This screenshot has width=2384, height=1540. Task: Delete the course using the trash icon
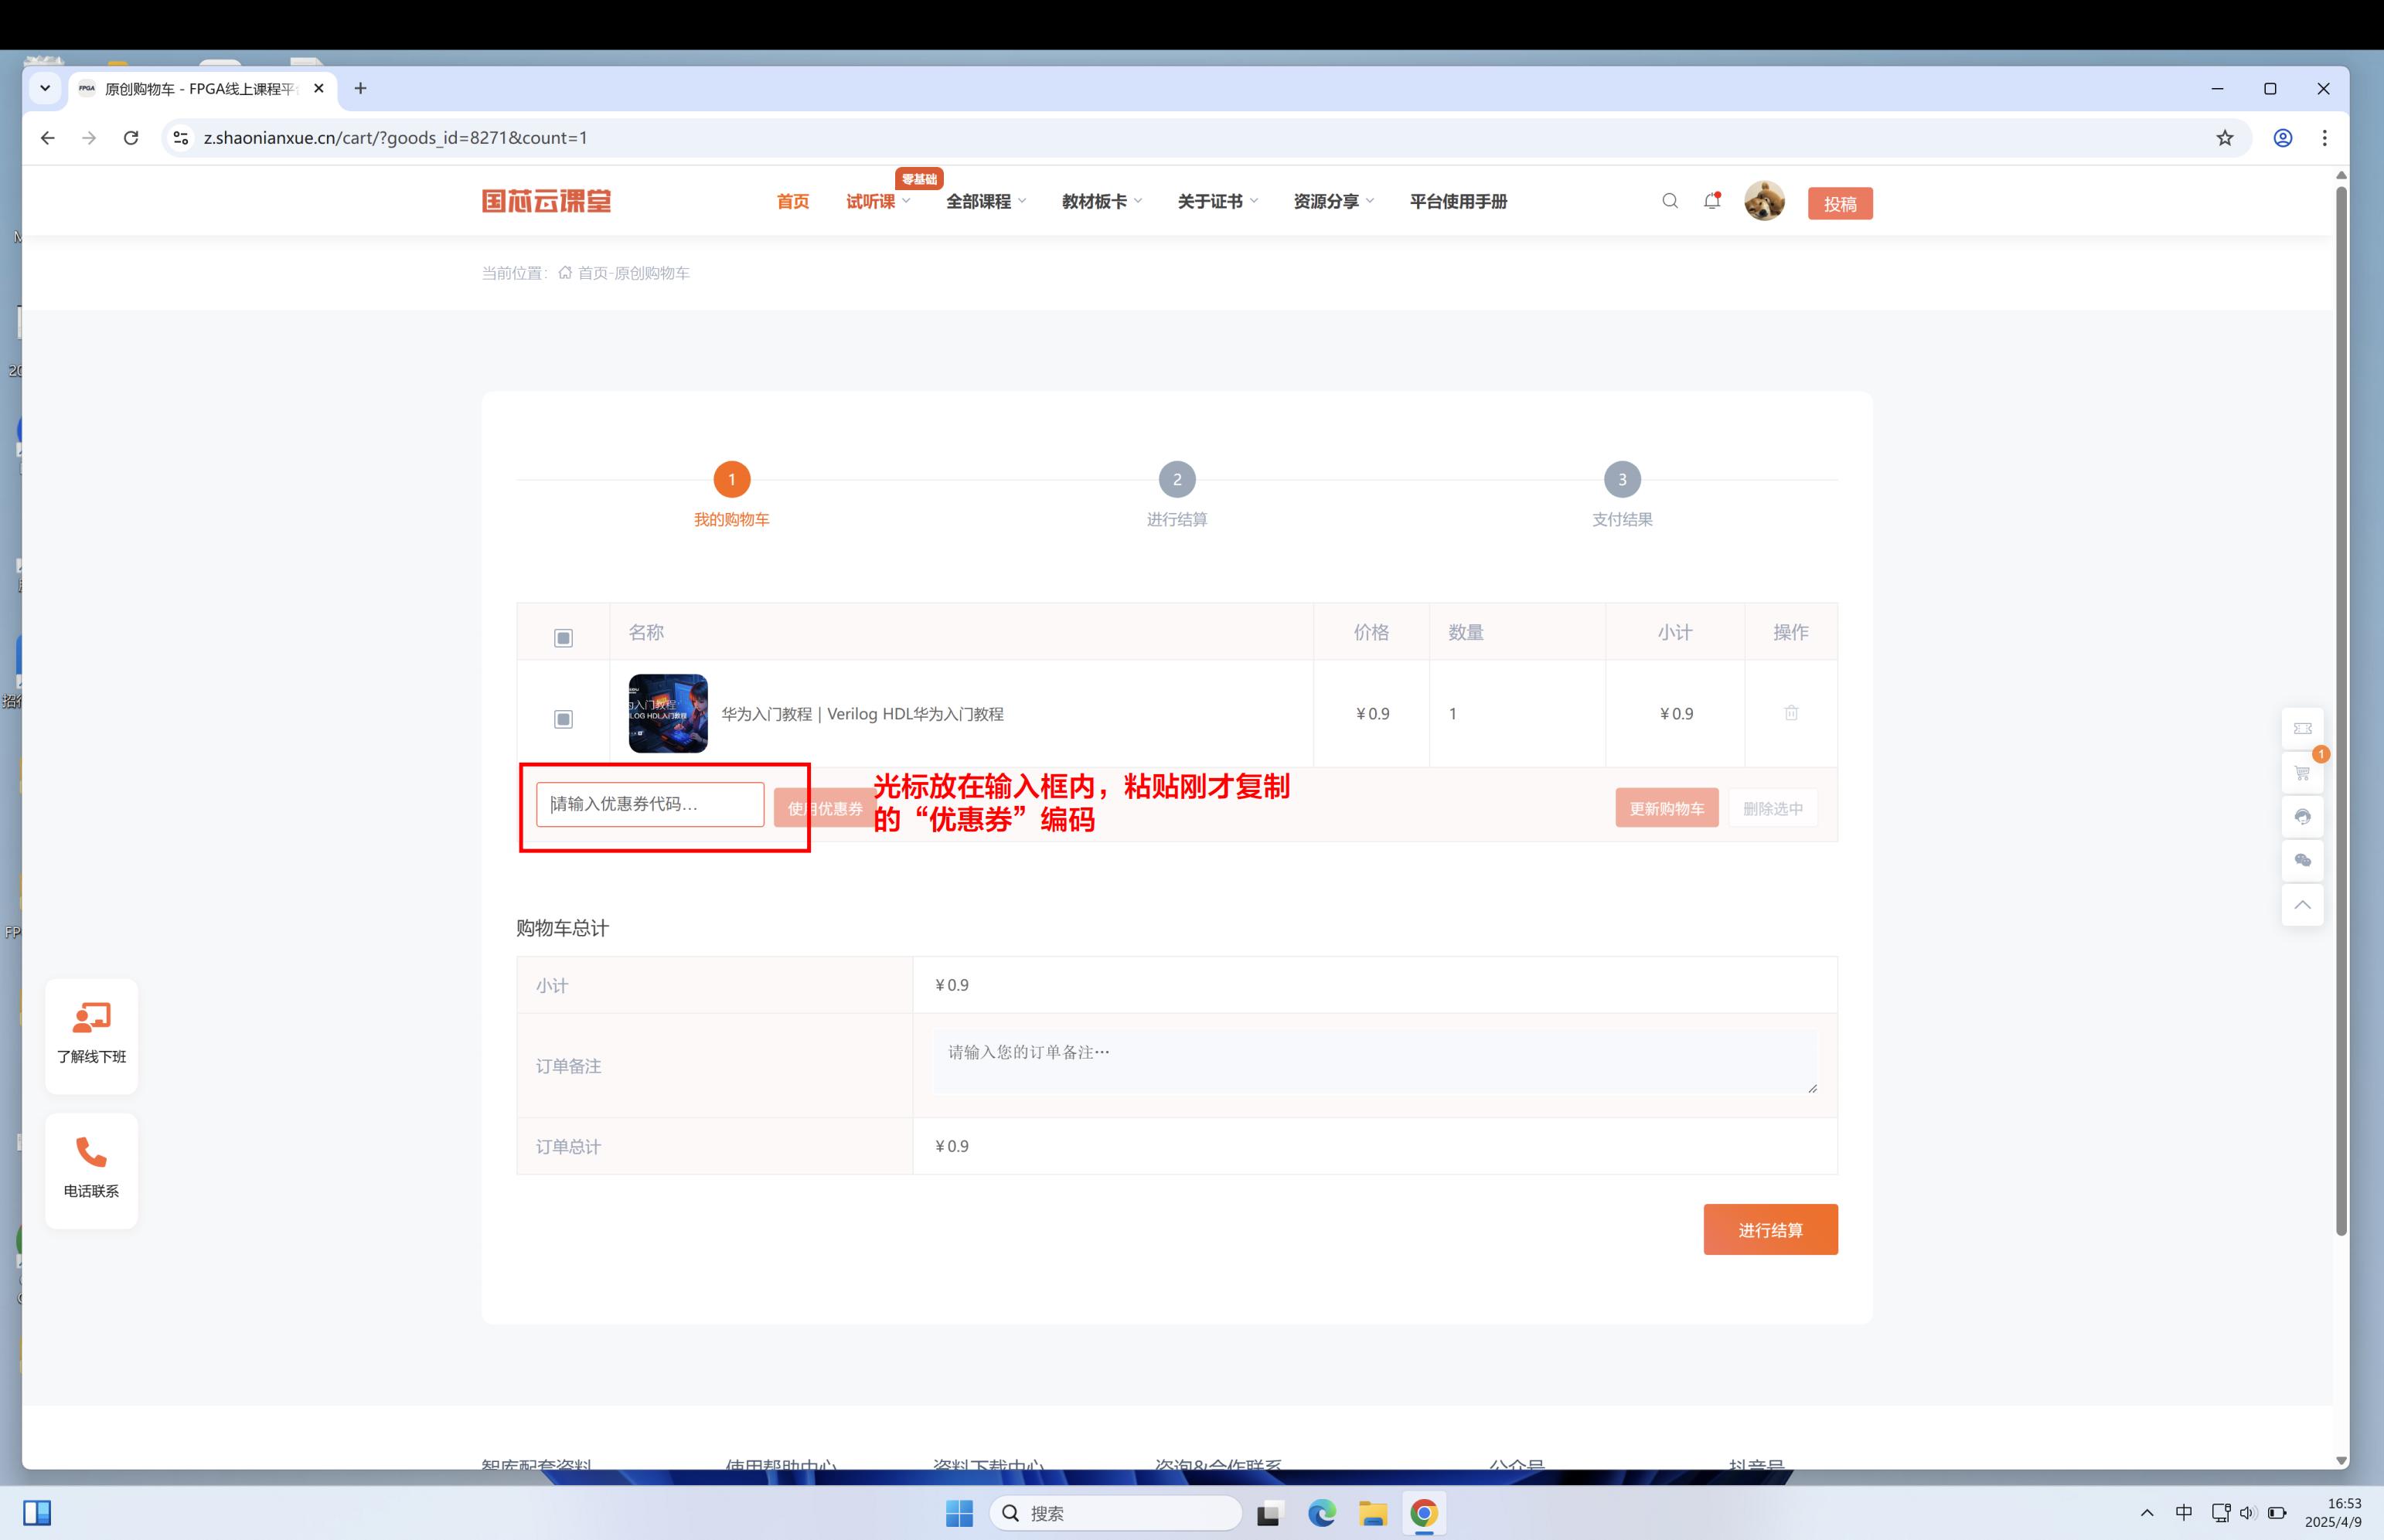point(1791,713)
